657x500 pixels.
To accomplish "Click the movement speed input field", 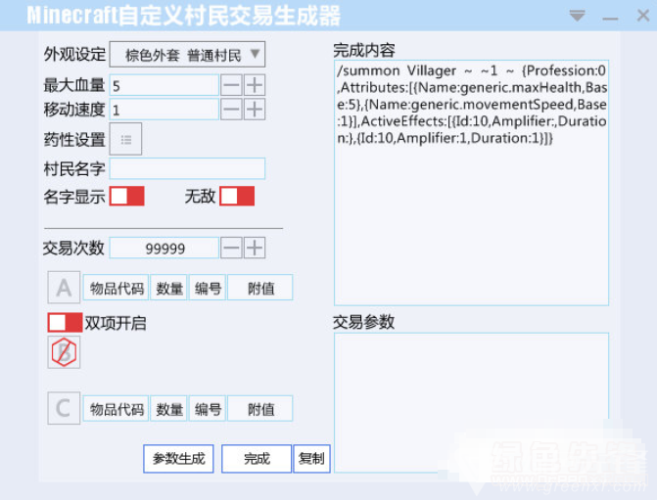I will 164,110.
